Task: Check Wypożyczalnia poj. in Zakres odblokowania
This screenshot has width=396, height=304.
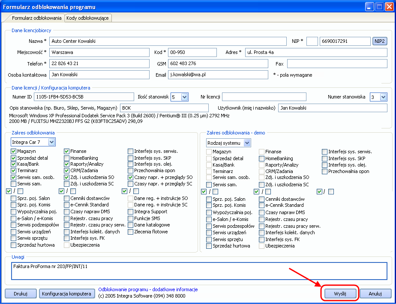Action: click(x=14, y=212)
